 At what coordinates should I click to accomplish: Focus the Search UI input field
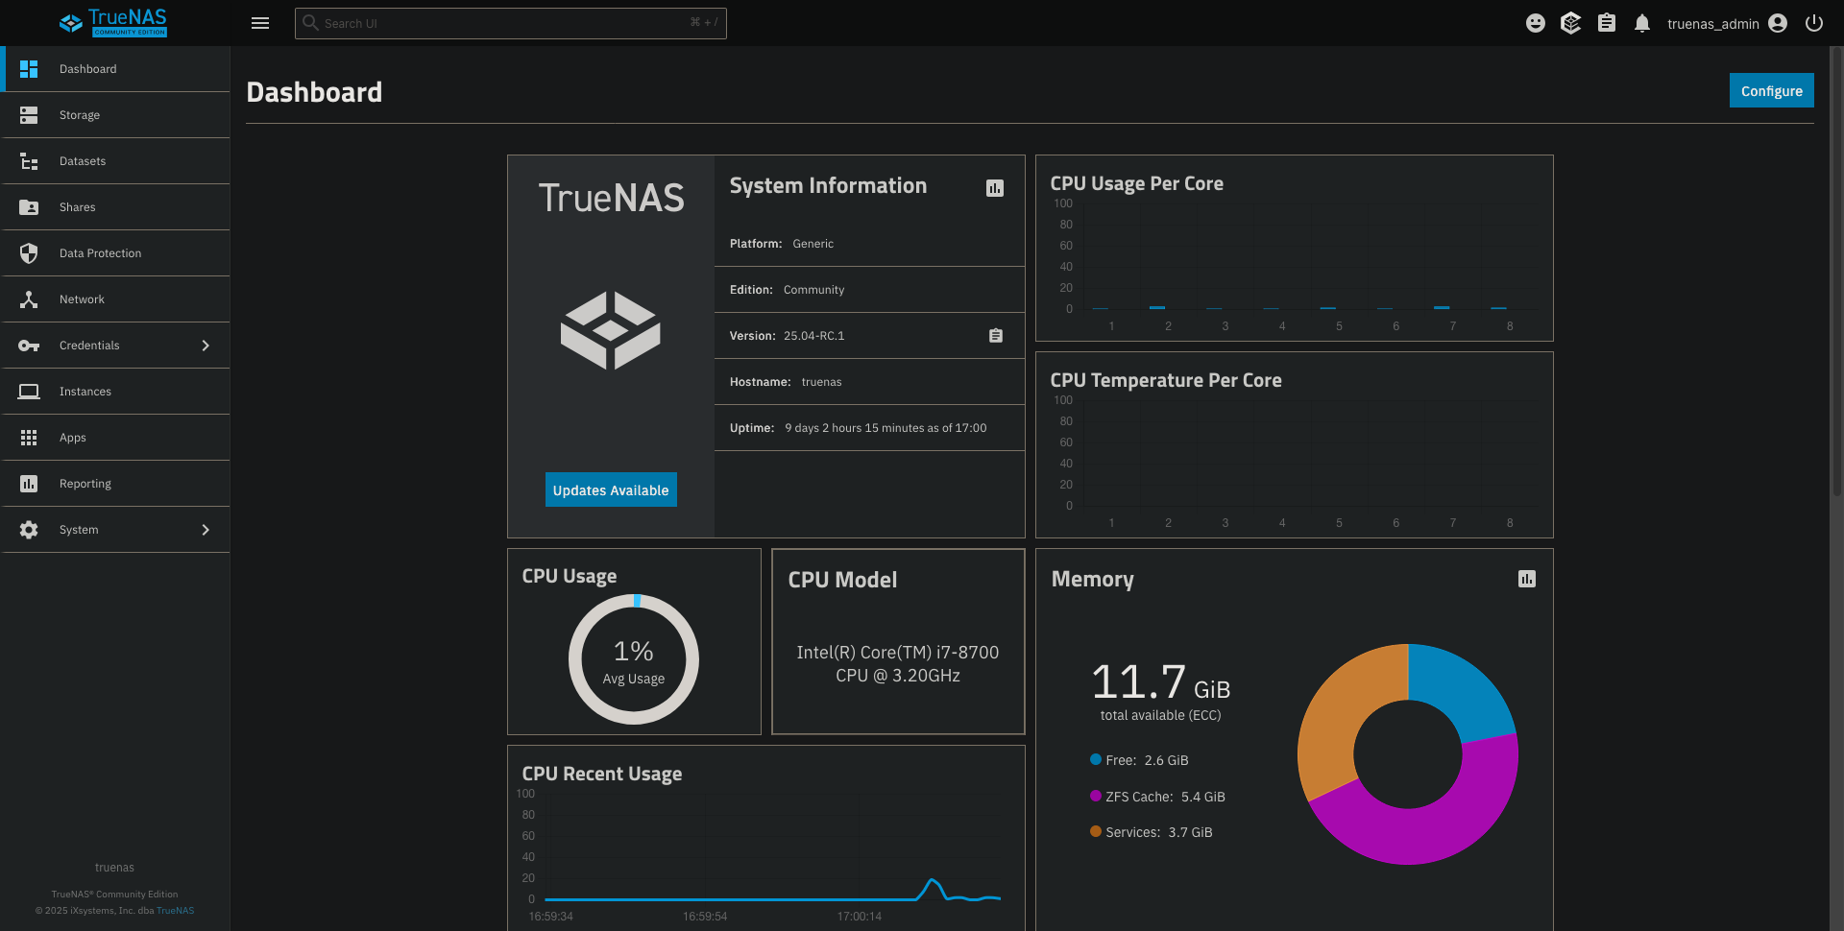pos(511,23)
